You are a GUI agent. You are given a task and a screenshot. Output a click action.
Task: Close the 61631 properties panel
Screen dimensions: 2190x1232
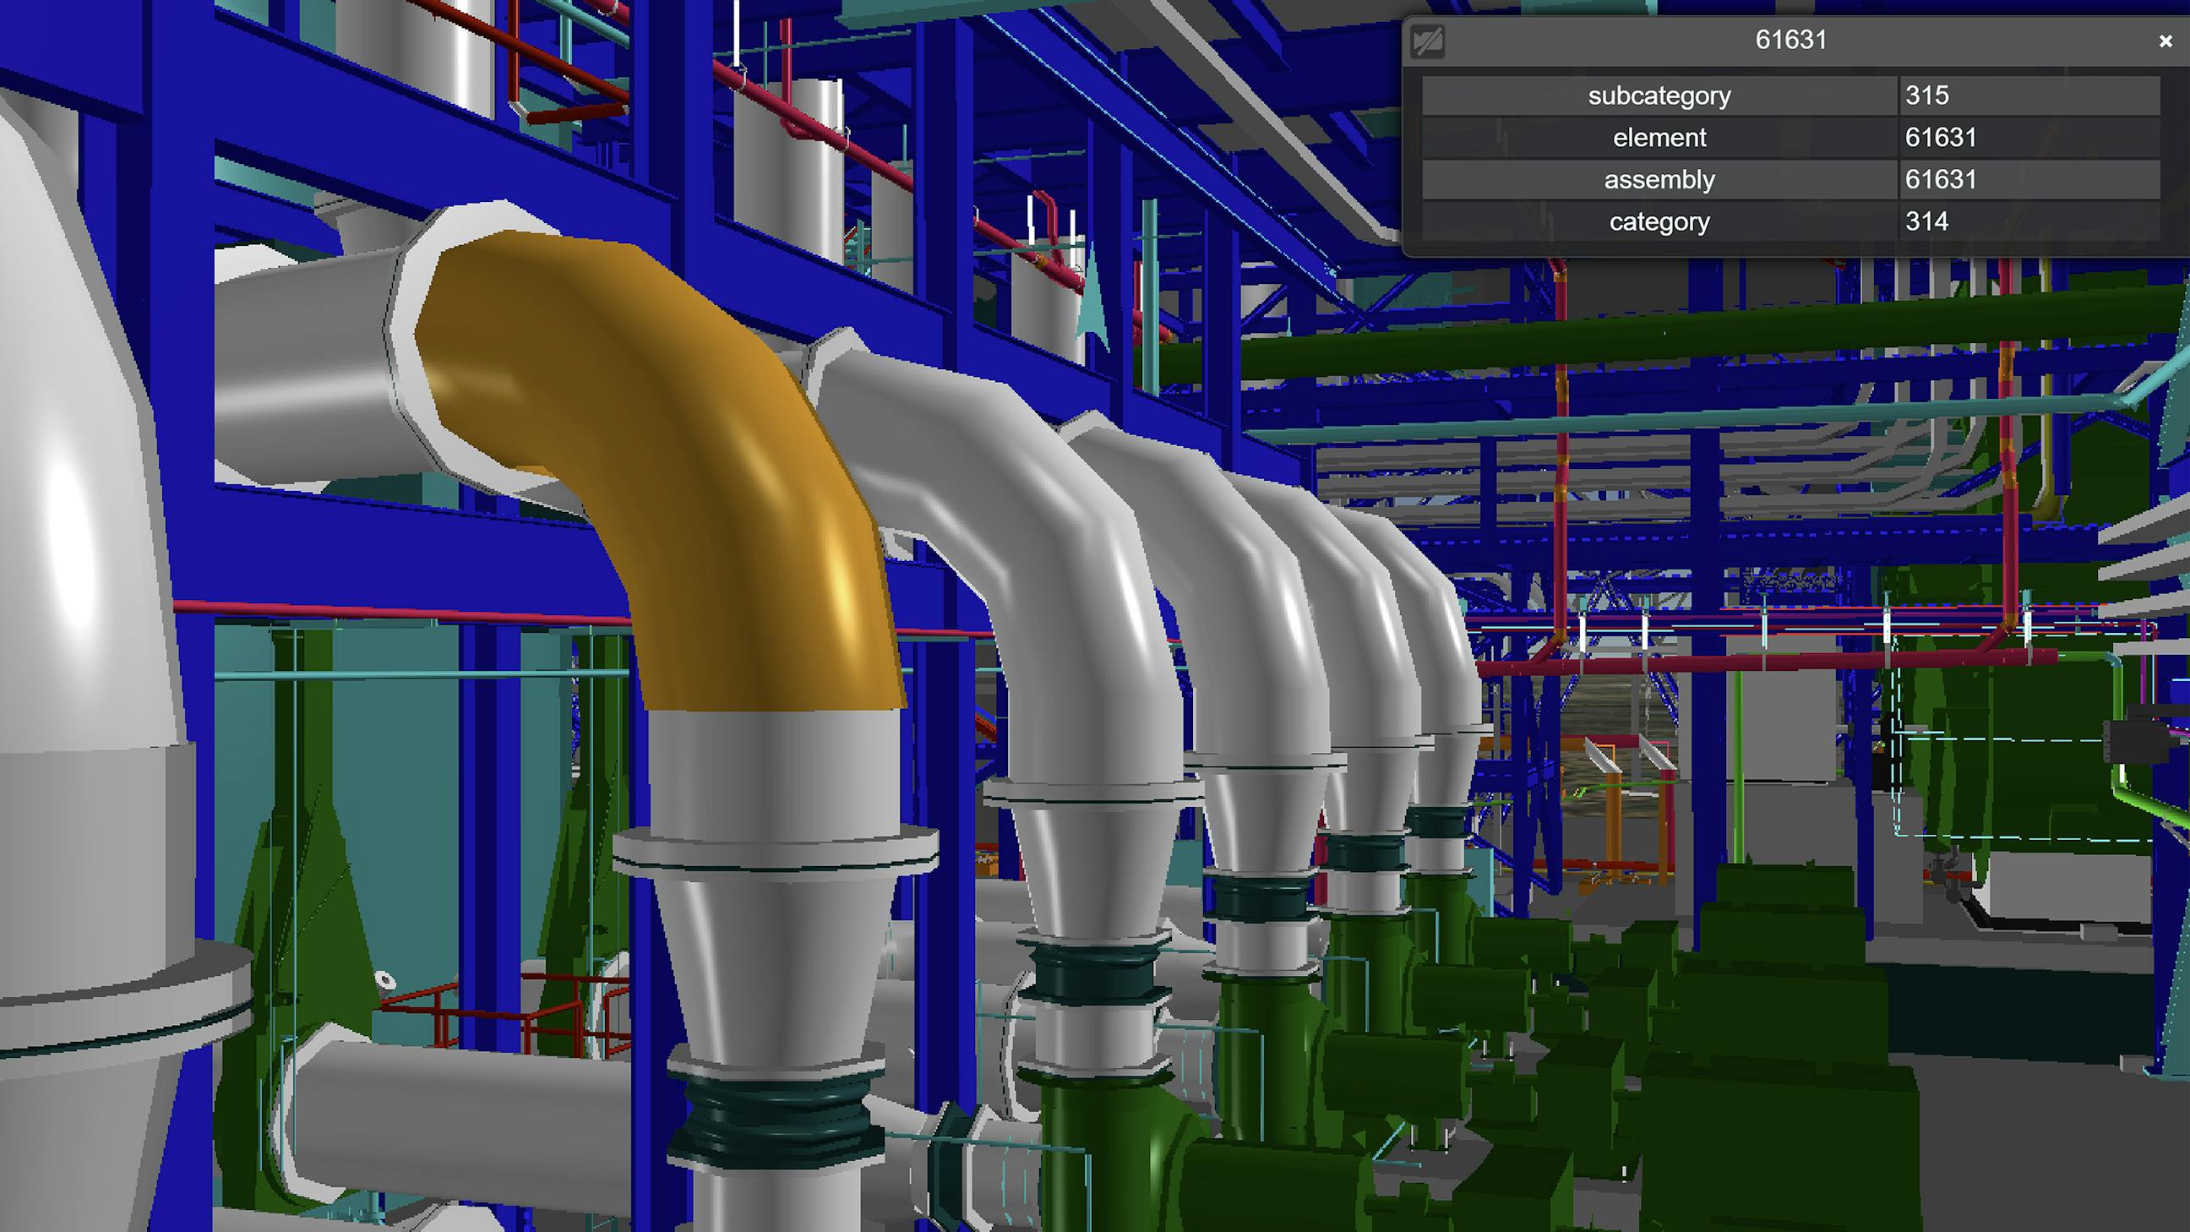(2165, 41)
